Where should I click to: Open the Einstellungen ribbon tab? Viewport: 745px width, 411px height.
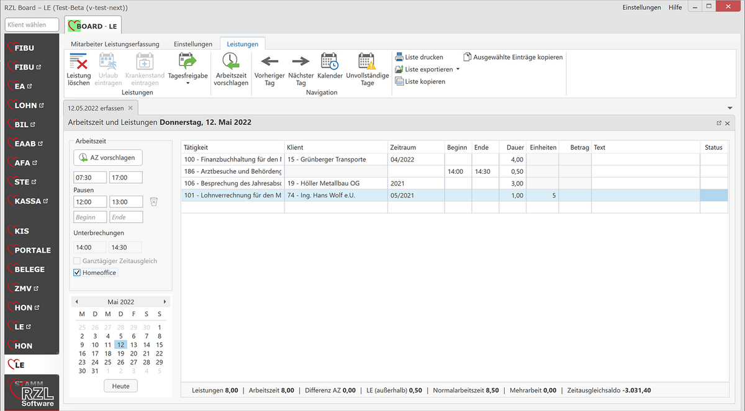click(192, 44)
